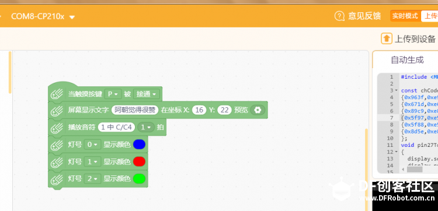Open the LED number 1 dropdown
The height and width of the screenshot is (211, 438).
[x=92, y=161]
